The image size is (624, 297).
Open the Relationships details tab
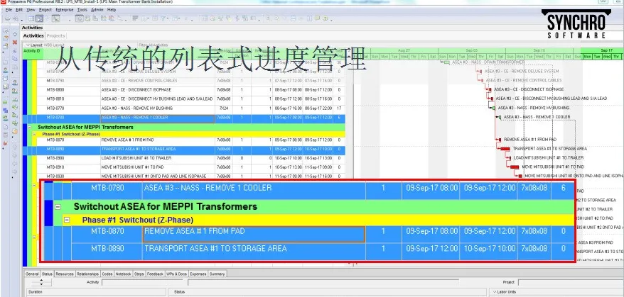pyautogui.click(x=87, y=274)
